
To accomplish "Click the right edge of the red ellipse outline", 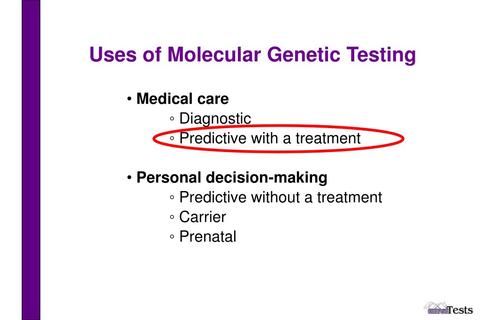I will click(x=403, y=139).
